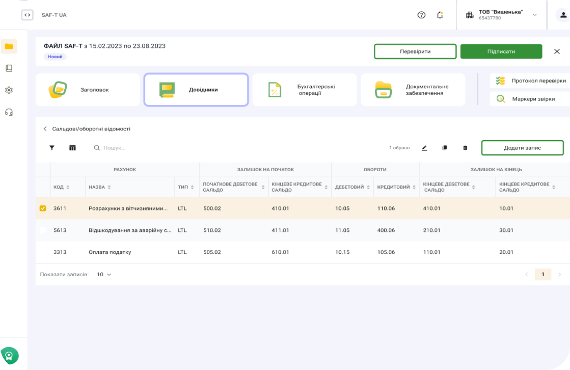Screen dimensions: 570x370
Task: Click the Додати запис button
Action: pyautogui.click(x=522, y=148)
